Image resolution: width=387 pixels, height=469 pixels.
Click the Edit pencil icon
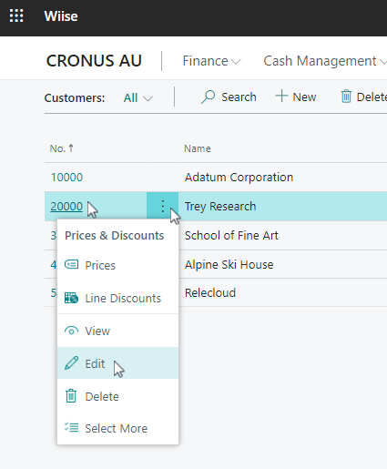point(71,363)
